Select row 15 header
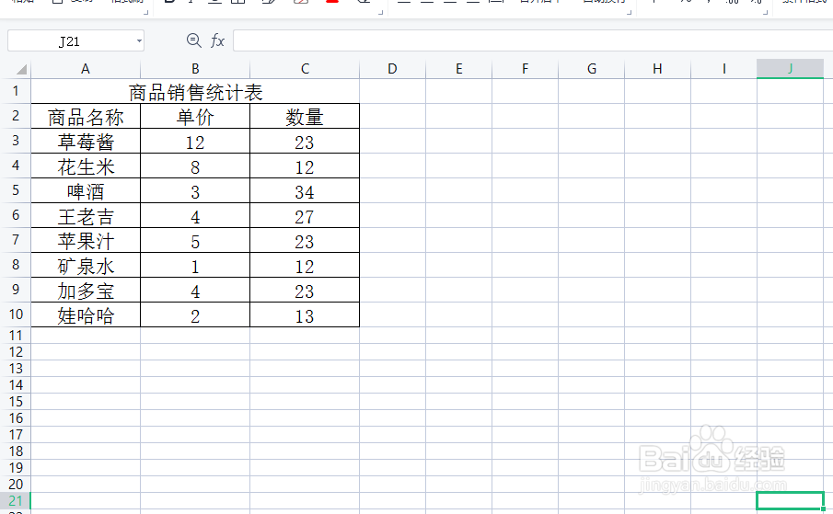The width and height of the screenshot is (833, 514). tap(16, 402)
